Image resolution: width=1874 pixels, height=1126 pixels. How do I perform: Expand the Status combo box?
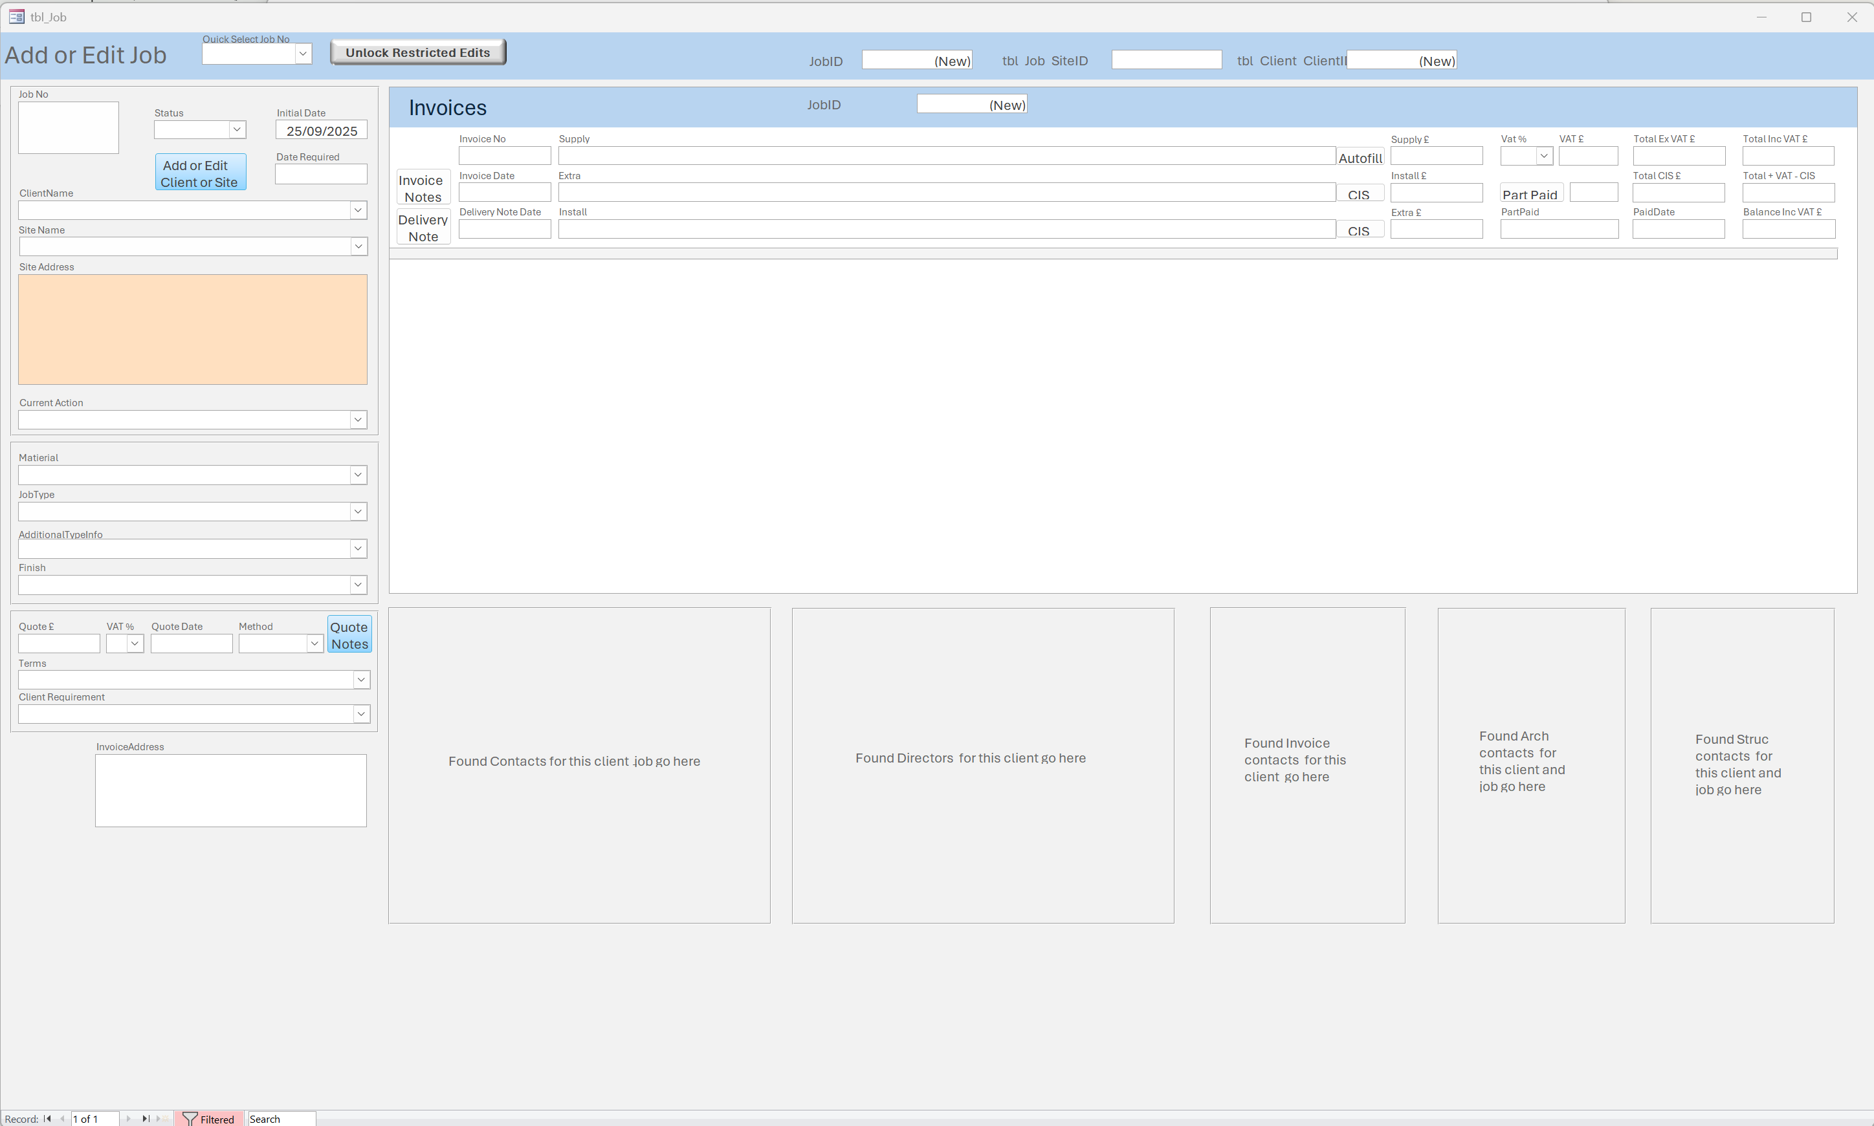237,130
